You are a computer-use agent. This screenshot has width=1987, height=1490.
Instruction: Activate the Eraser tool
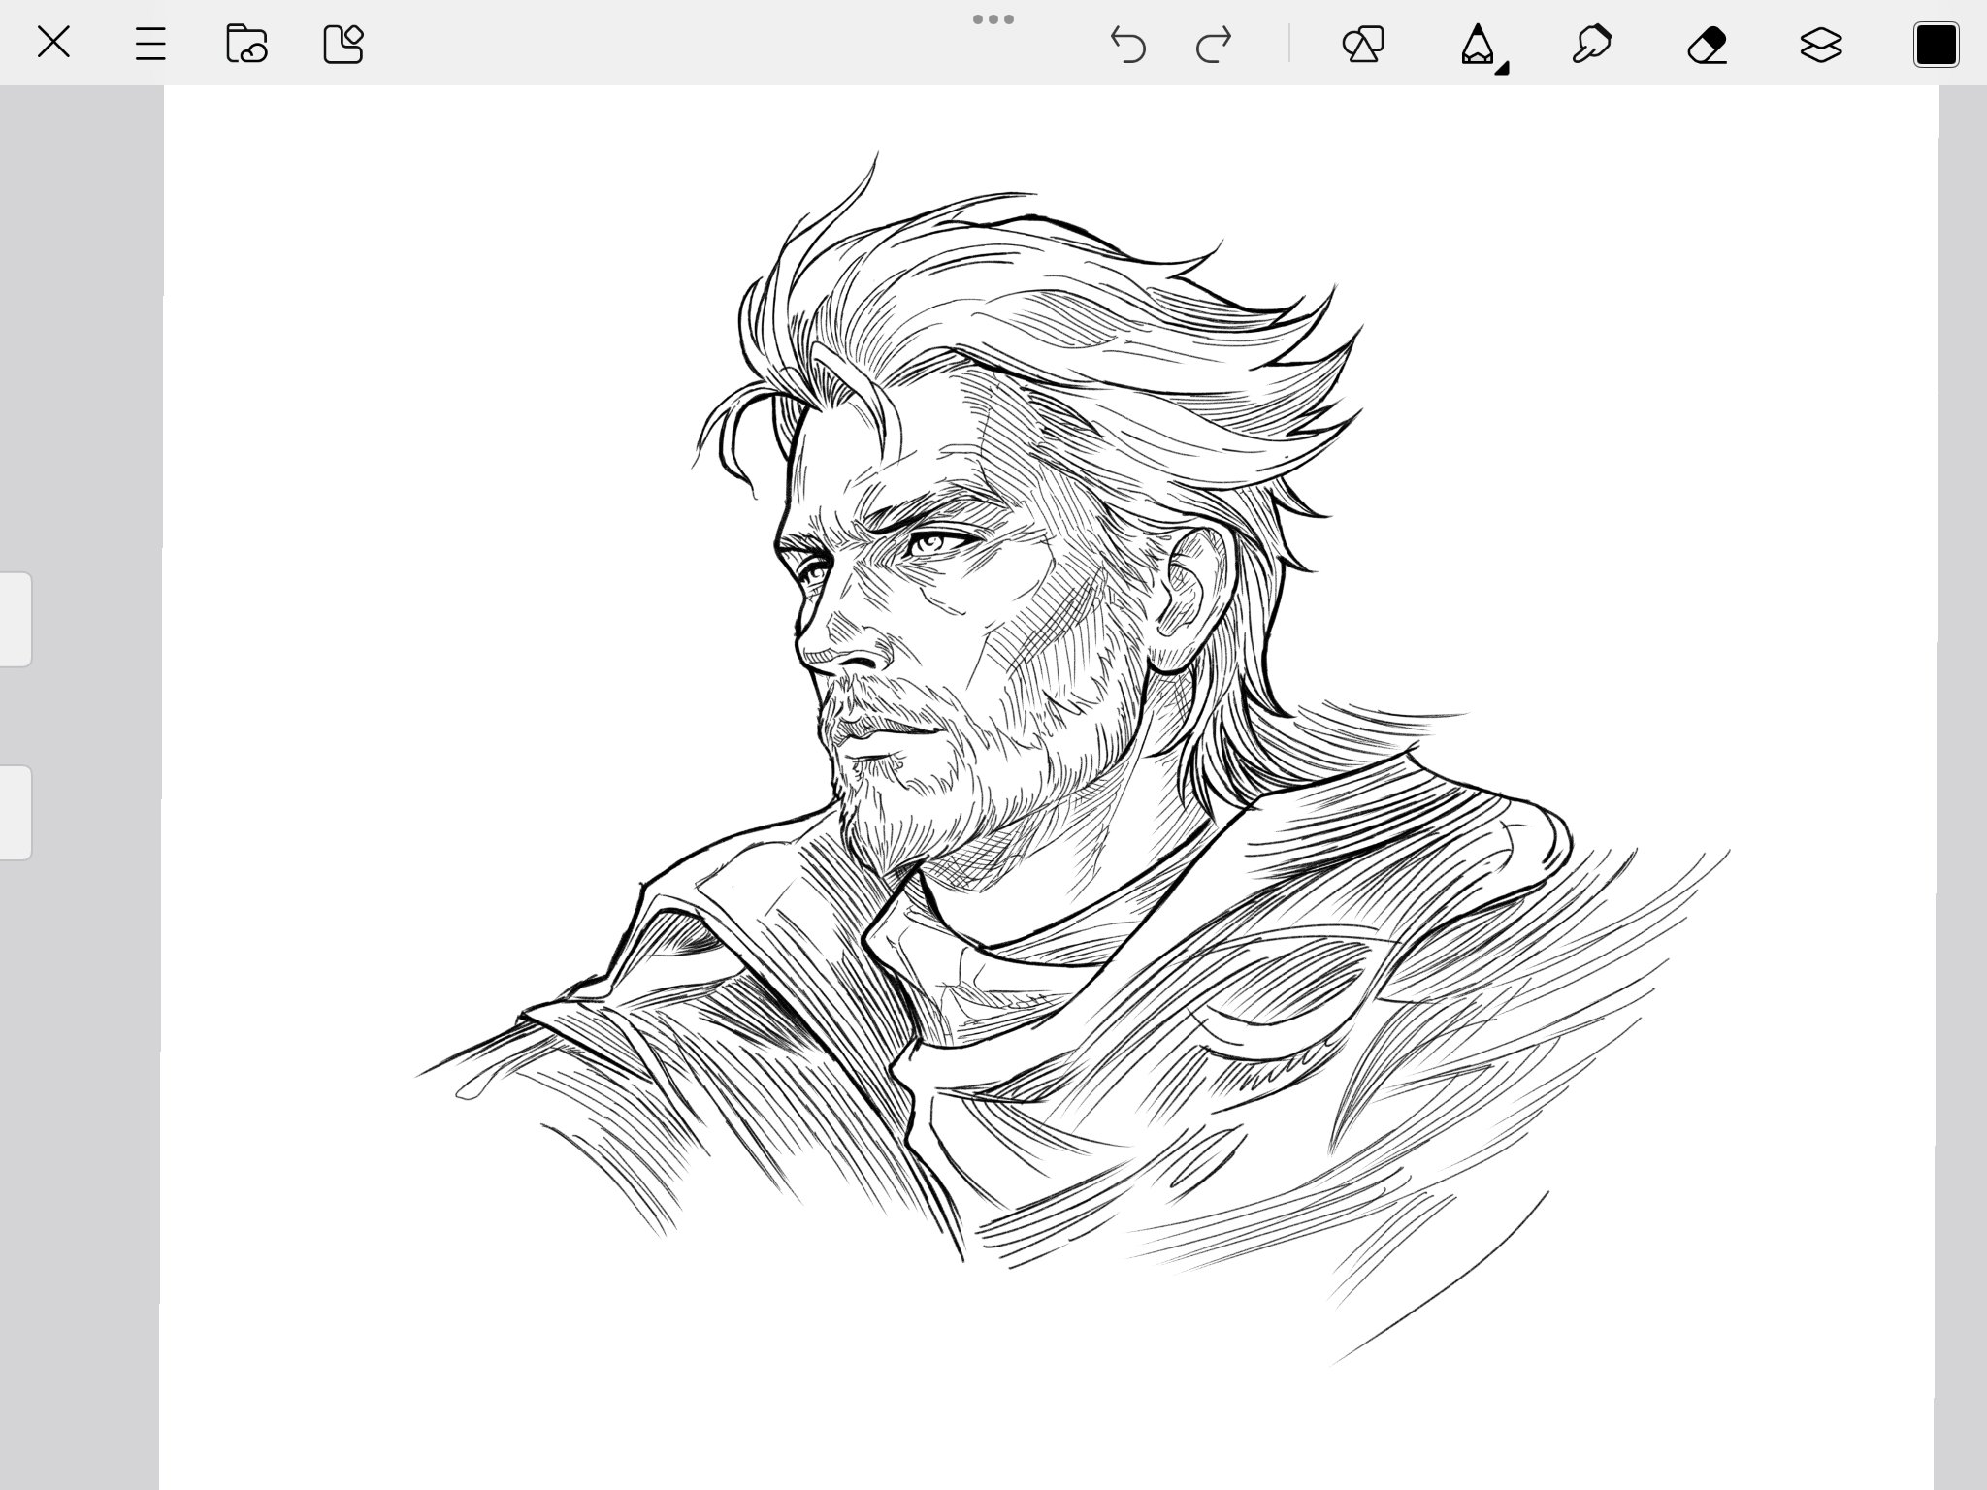point(1707,45)
